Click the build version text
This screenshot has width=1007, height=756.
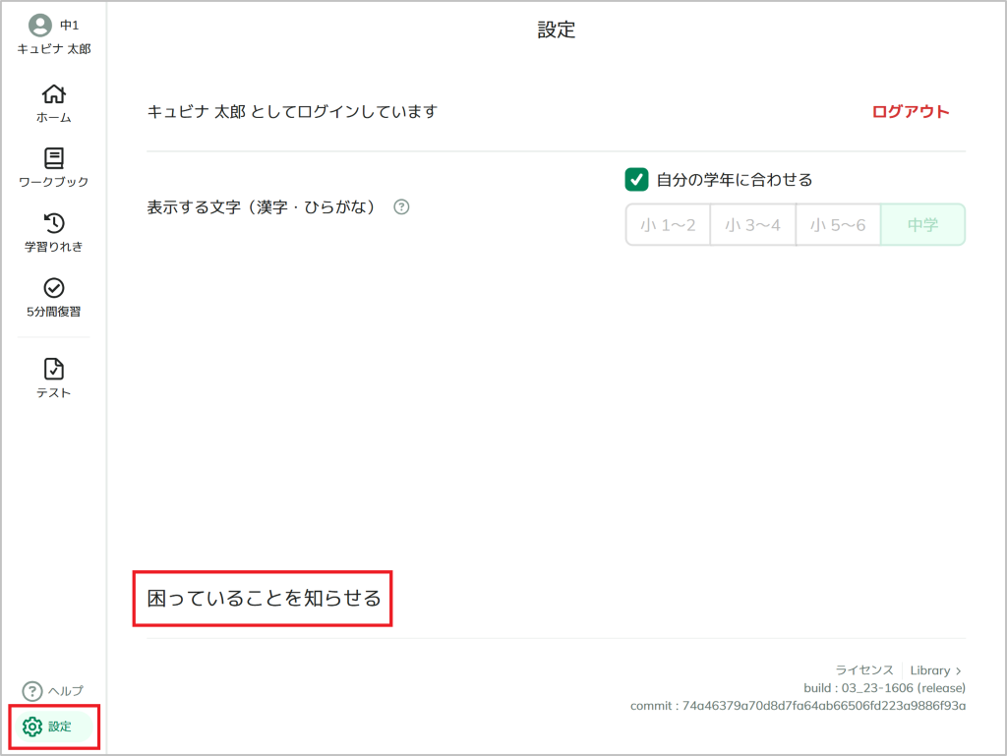click(884, 688)
